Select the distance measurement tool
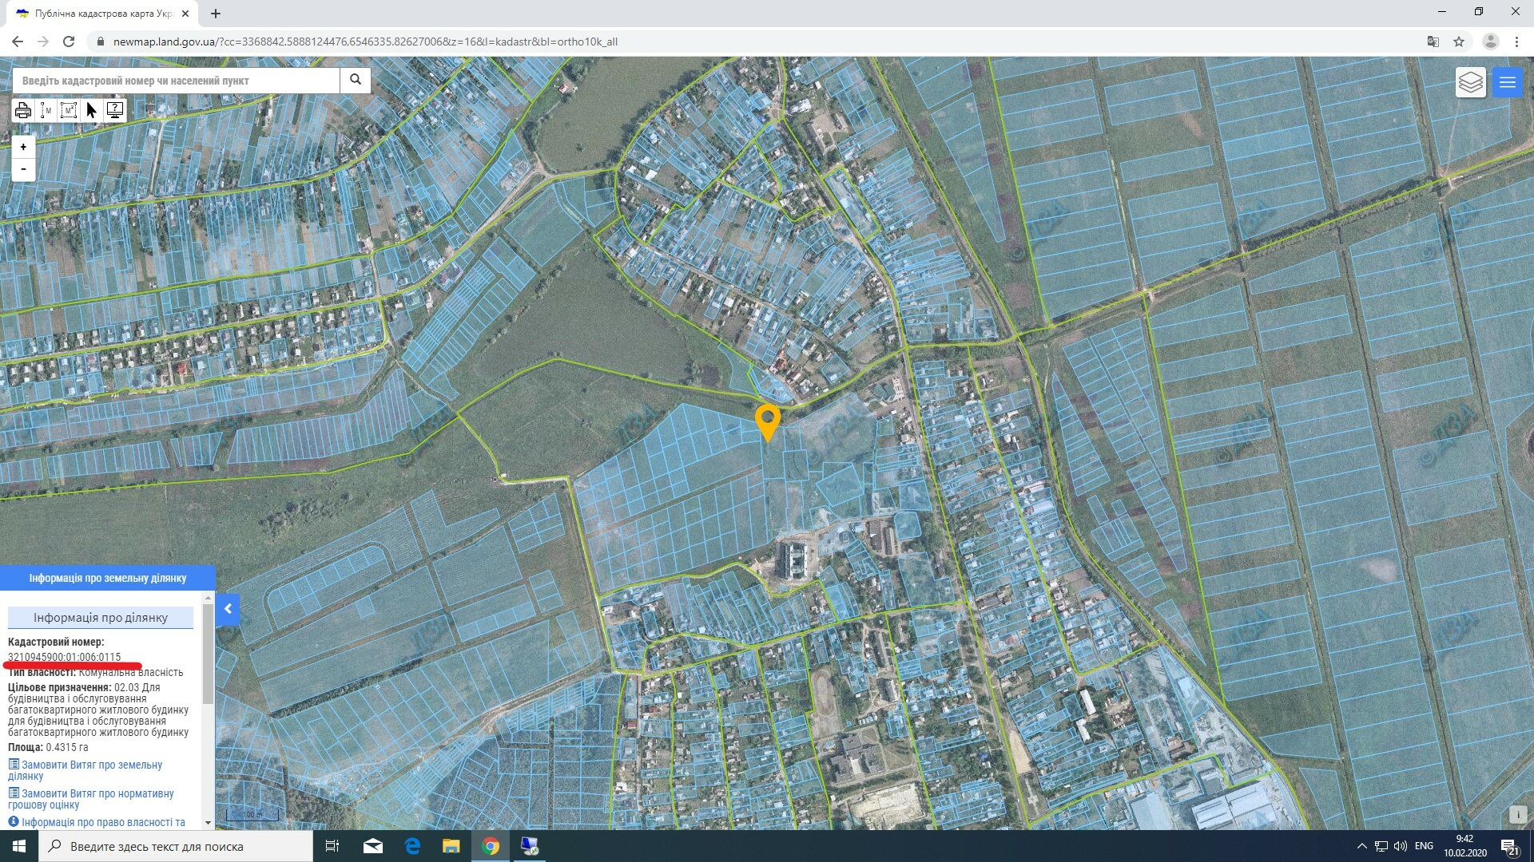This screenshot has height=862, width=1534. click(x=46, y=110)
